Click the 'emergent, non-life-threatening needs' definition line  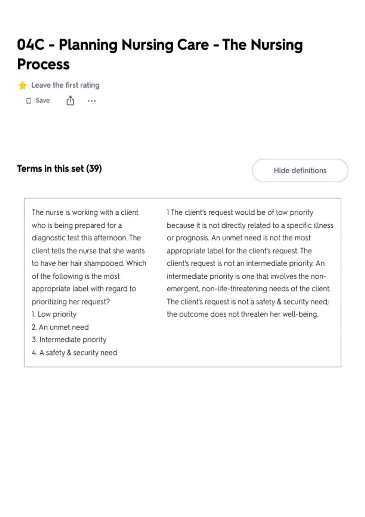tap(249, 289)
